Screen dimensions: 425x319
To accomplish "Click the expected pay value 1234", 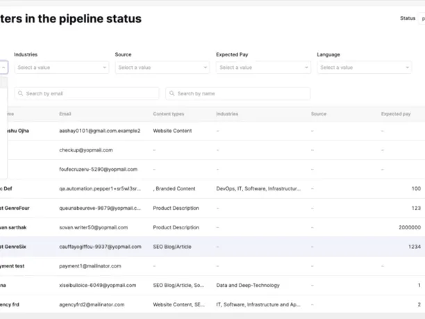I will [415, 247].
